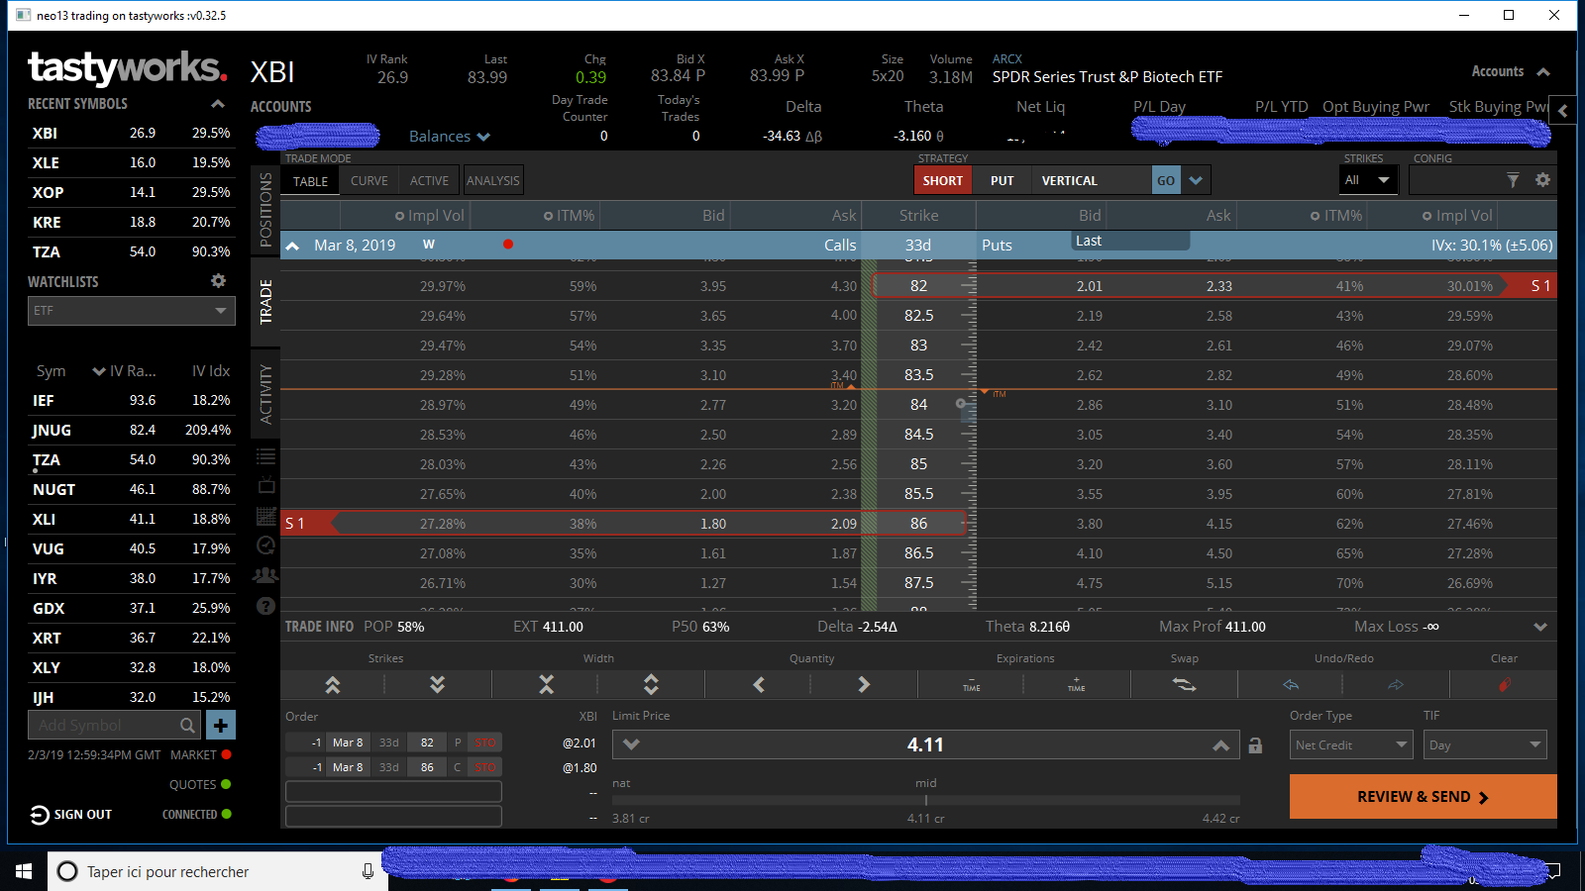
Task: Click the magnifier in Add Symbol box
Action: (x=187, y=726)
